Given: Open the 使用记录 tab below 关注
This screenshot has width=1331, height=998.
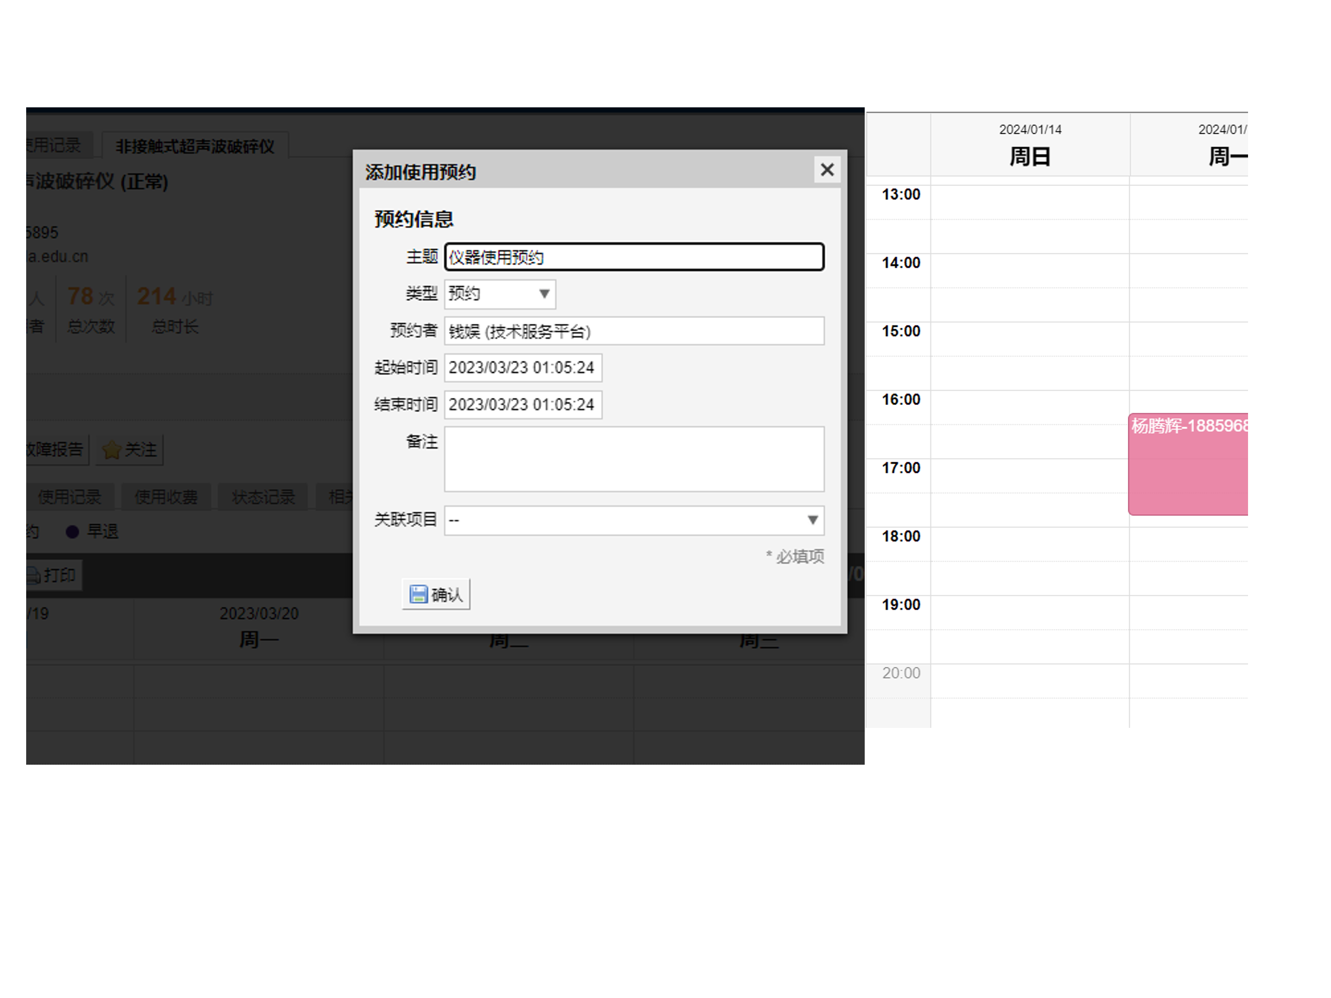Looking at the screenshot, I should tap(69, 497).
